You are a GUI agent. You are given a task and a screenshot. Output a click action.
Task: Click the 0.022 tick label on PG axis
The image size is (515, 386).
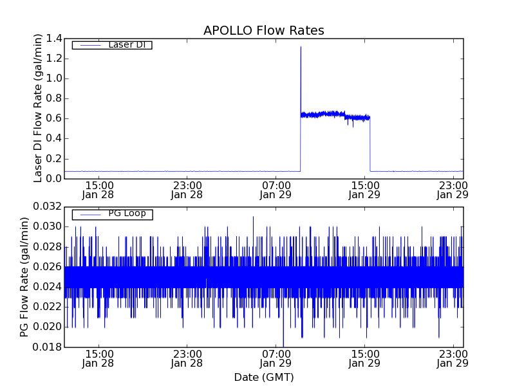pyautogui.click(x=47, y=307)
